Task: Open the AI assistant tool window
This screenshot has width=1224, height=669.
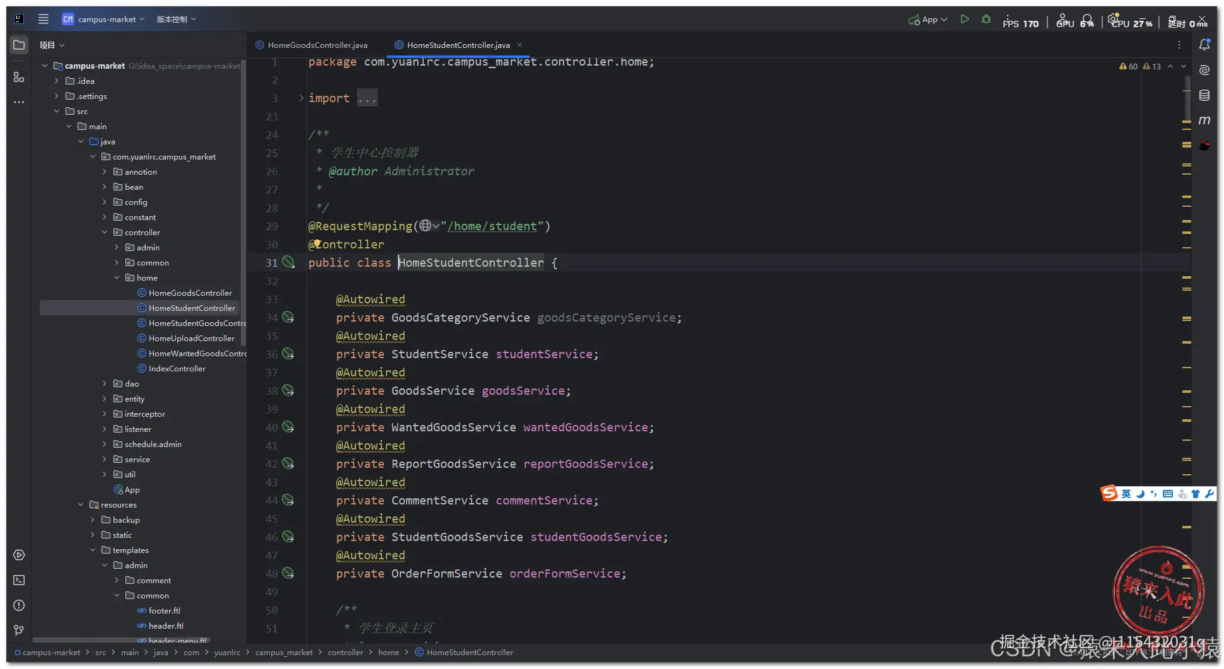Action: coord(1204,70)
